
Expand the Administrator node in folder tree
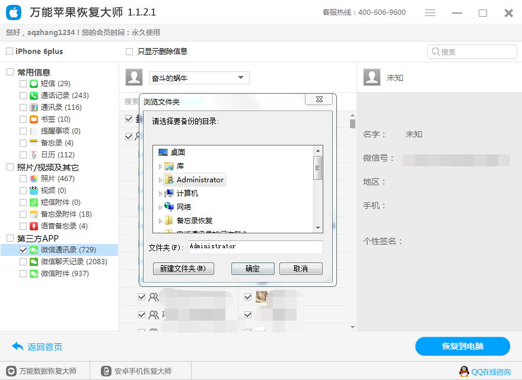pos(160,180)
